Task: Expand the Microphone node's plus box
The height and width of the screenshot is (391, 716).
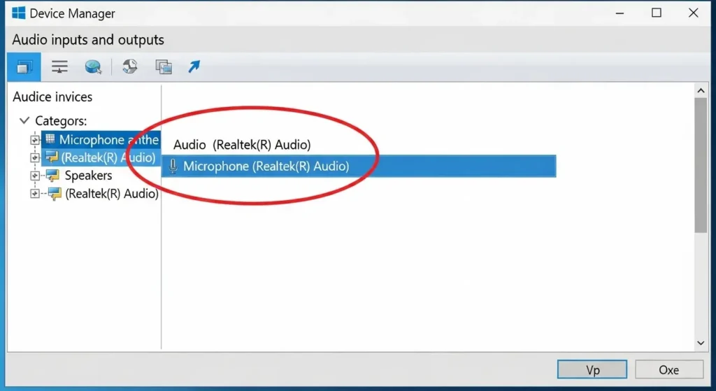Action: point(35,140)
